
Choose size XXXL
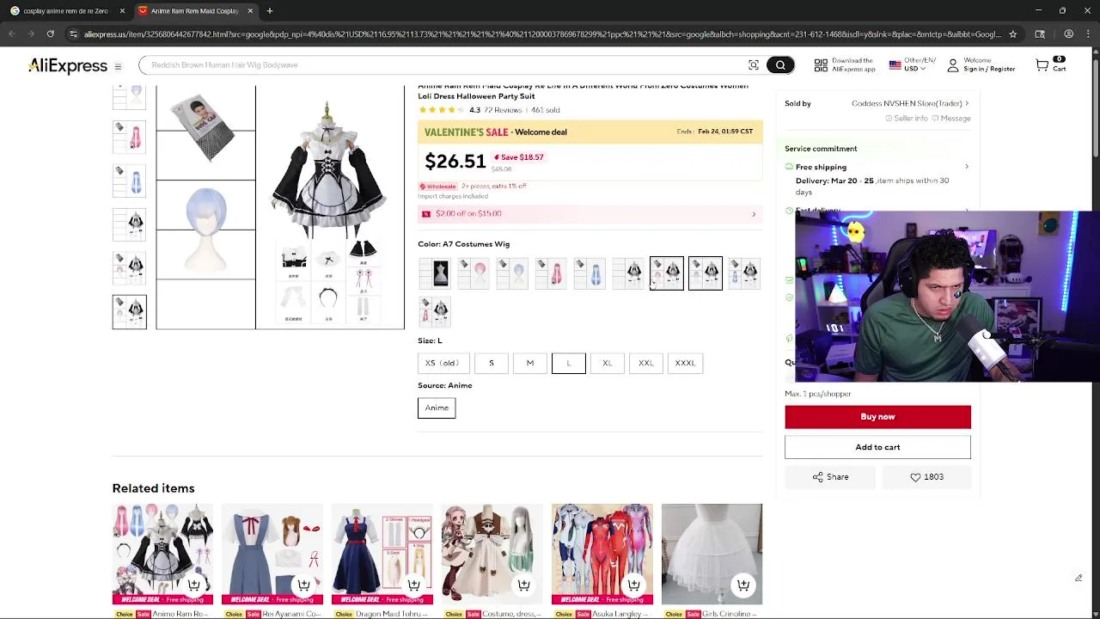[x=685, y=363]
